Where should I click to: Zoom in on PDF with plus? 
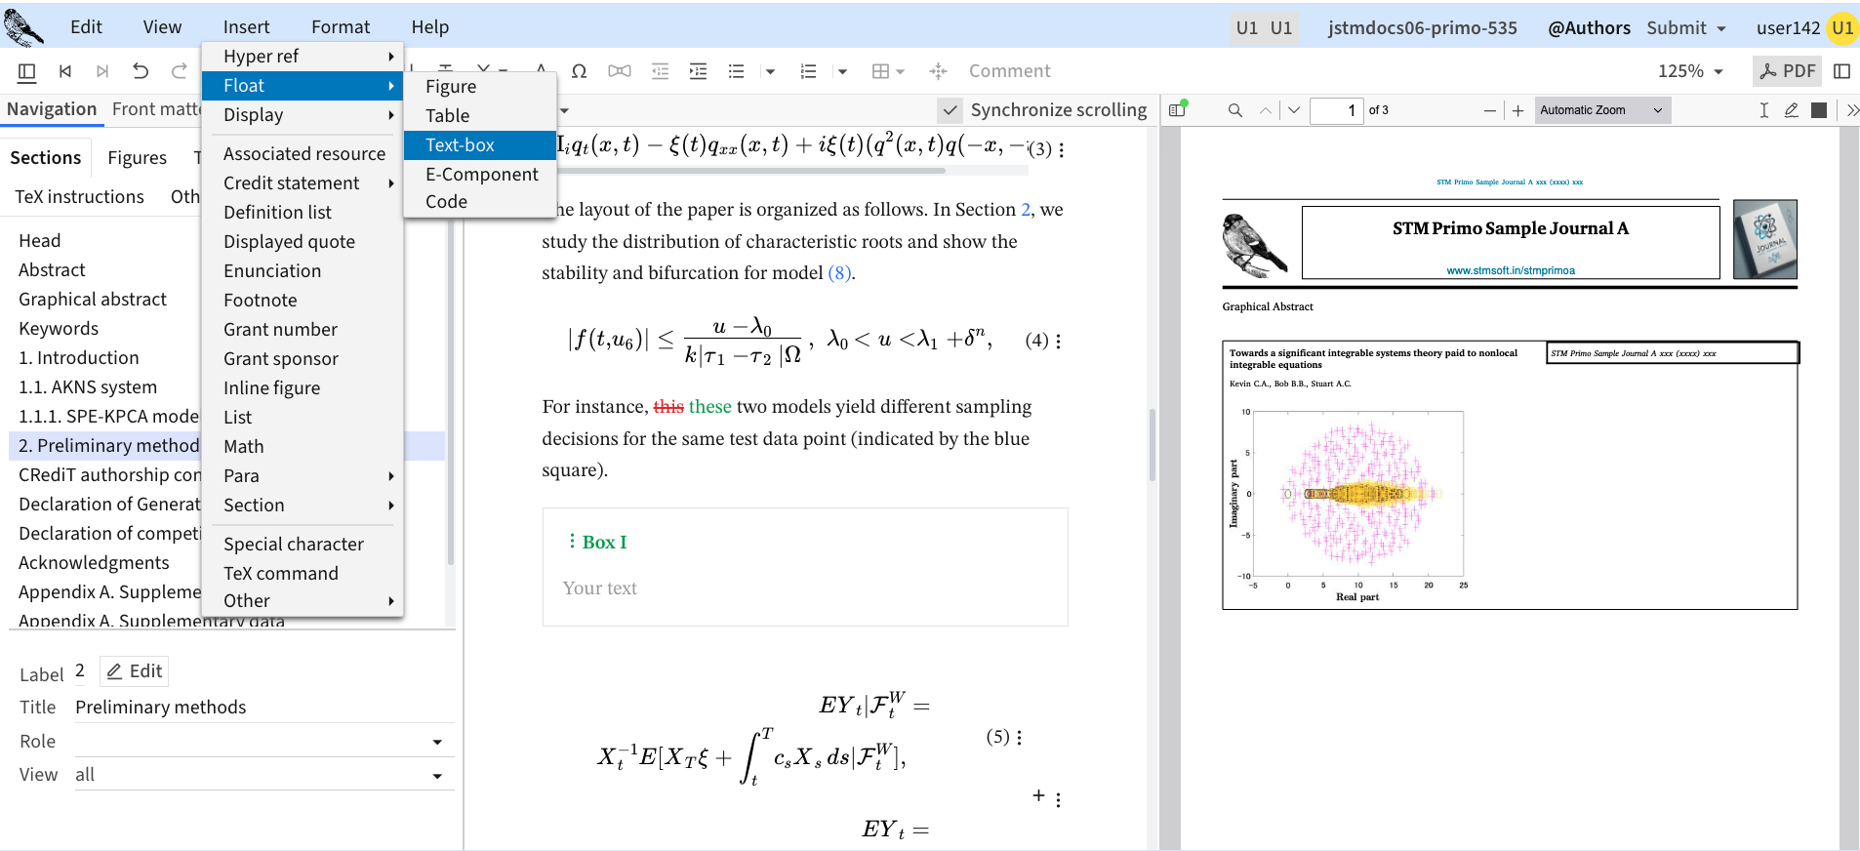pos(1517,110)
